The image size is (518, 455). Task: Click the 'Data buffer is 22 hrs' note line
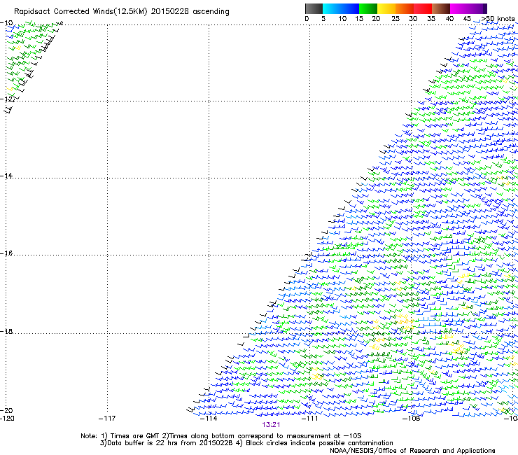pos(246,443)
